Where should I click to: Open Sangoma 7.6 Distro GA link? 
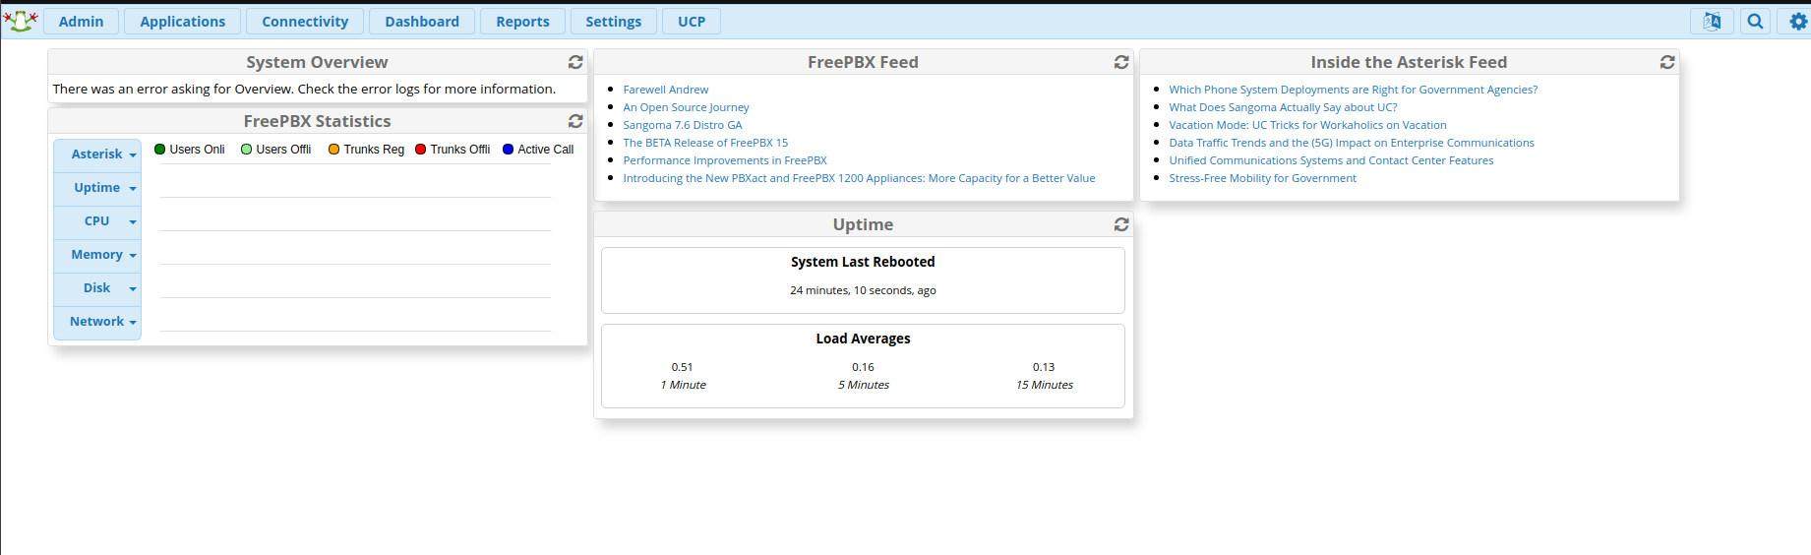(x=683, y=125)
